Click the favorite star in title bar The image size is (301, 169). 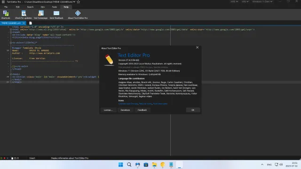click(79, 2)
